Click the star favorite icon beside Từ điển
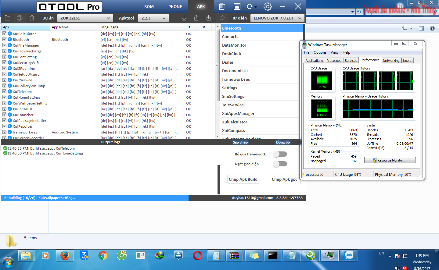This screenshot has width=439, height=270. pyautogui.click(x=222, y=18)
